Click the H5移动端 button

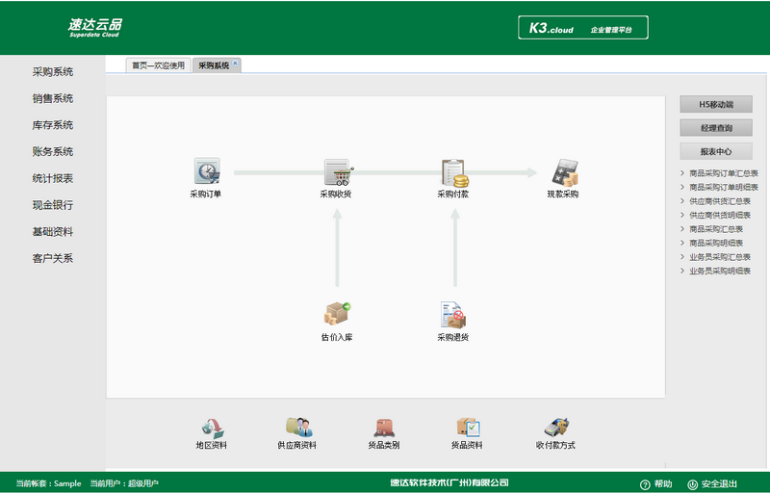point(715,104)
